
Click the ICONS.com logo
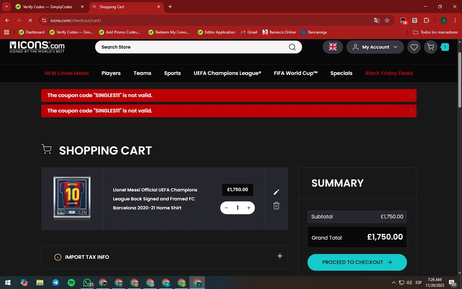pos(37,47)
